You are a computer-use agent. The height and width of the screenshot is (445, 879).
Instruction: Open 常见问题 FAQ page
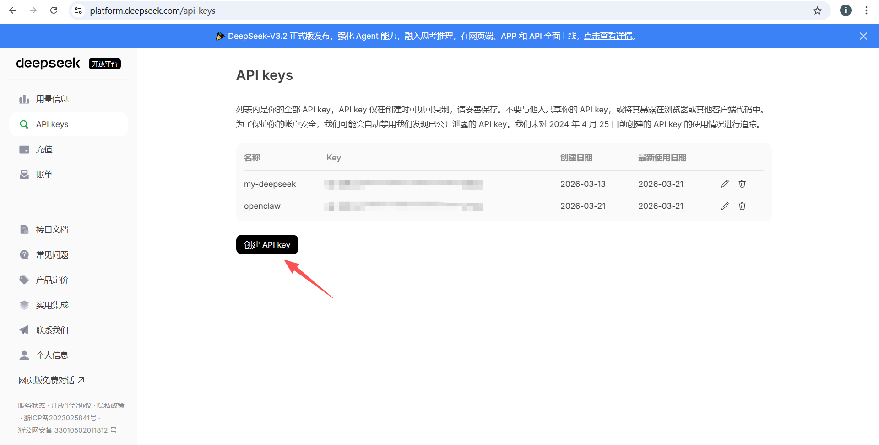pos(69,254)
